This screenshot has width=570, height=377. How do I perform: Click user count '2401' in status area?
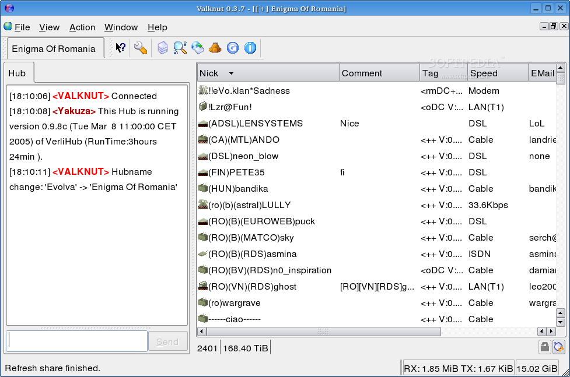pos(207,348)
